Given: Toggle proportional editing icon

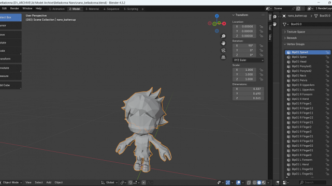Looking at the screenshot, I should pyautogui.click(x=143, y=182).
